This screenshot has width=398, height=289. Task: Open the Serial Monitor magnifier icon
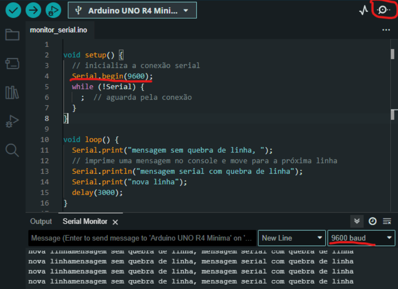[x=383, y=10]
